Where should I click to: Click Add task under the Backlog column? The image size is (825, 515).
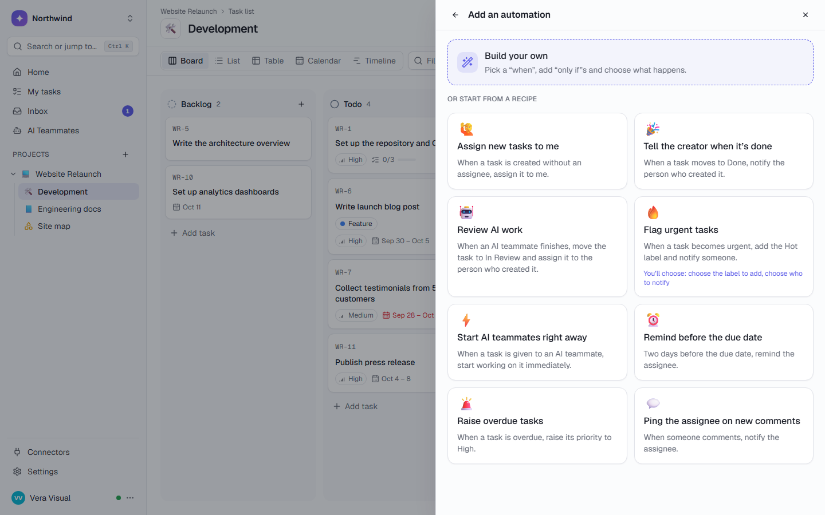pyautogui.click(x=193, y=233)
